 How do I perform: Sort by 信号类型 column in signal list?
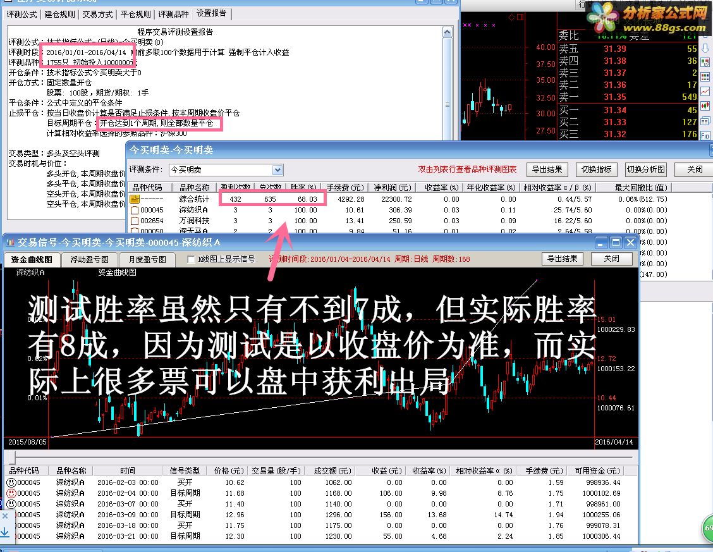click(x=185, y=470)
